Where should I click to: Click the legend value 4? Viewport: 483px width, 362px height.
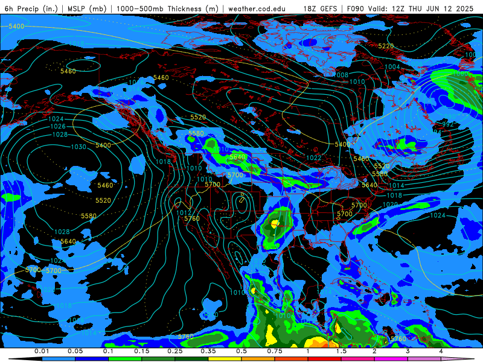click(441, 351)
